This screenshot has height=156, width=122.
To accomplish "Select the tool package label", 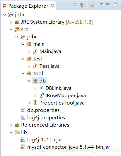I will tap(38, 74).
